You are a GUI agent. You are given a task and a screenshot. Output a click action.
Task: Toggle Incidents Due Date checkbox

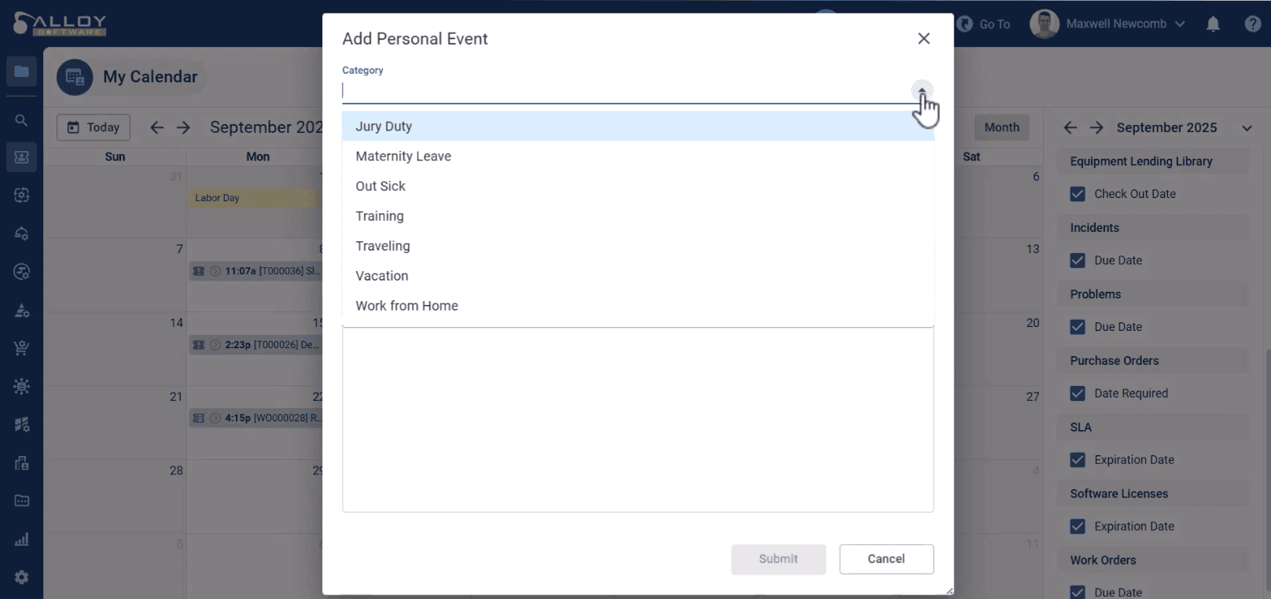[x=1078, y=260]
